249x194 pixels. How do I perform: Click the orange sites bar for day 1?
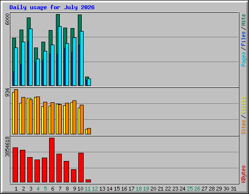[x=16, y=112]
